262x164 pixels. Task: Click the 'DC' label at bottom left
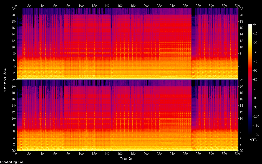point(13,151)
